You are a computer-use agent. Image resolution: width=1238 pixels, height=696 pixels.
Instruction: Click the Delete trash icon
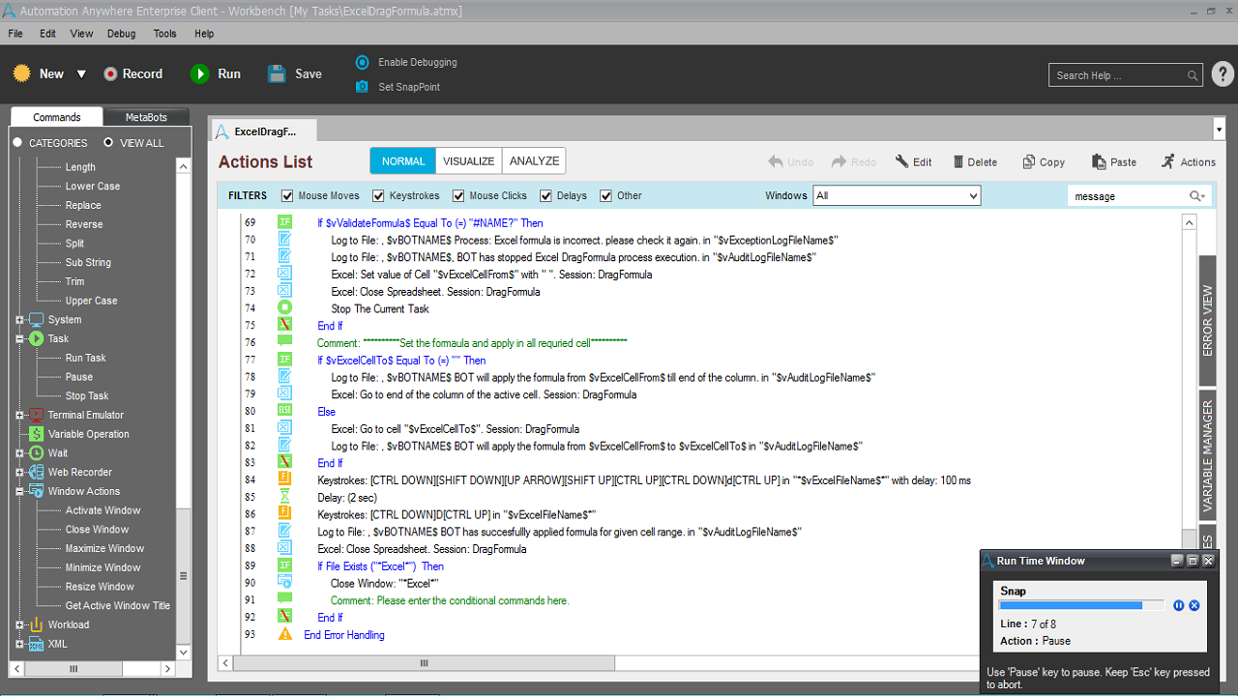958,162
